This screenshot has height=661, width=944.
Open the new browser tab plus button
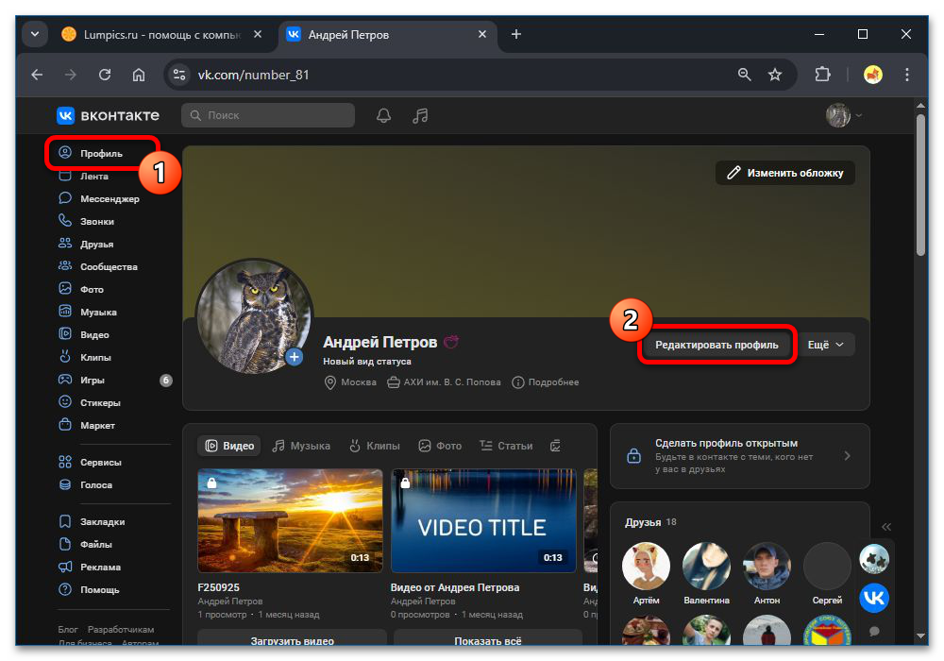pos(516,34)
